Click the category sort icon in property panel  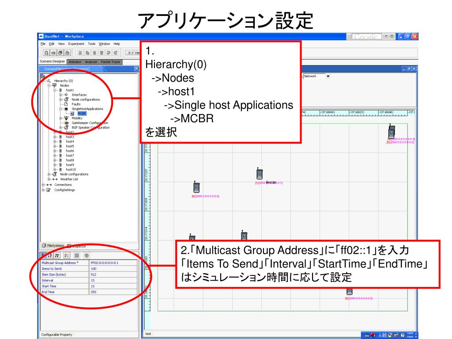click(x=57, y=256)
